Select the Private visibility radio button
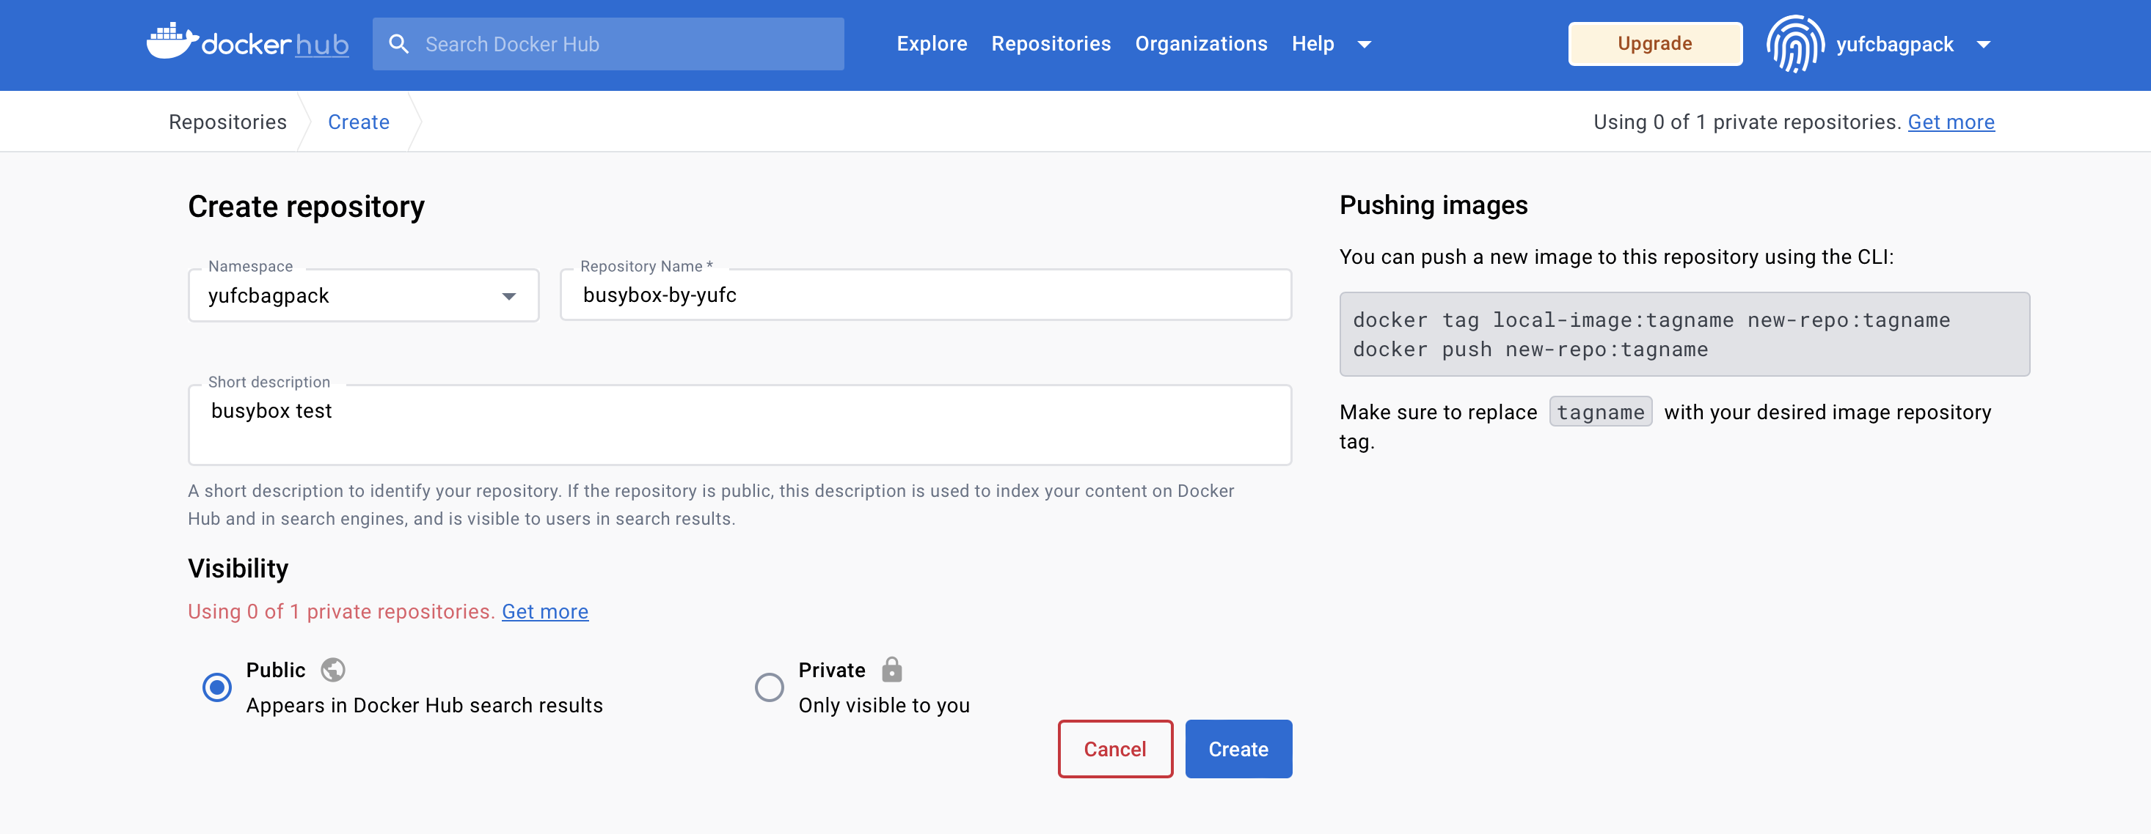The image size is (2151, 834). [769, 687]
